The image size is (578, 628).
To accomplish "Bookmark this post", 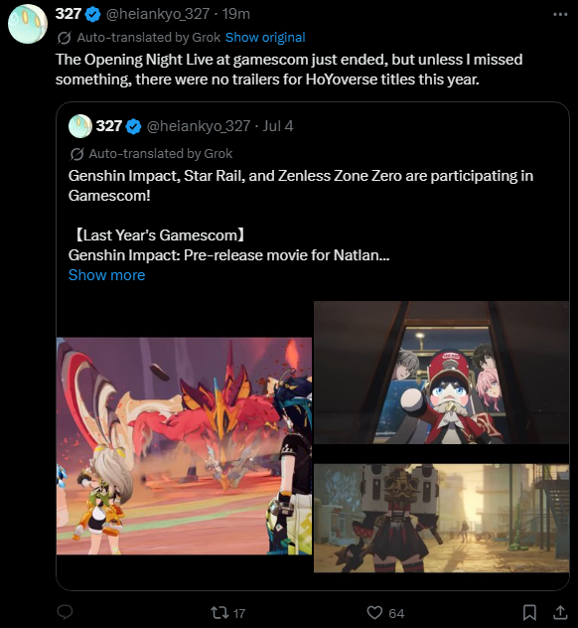I will 529,613.
